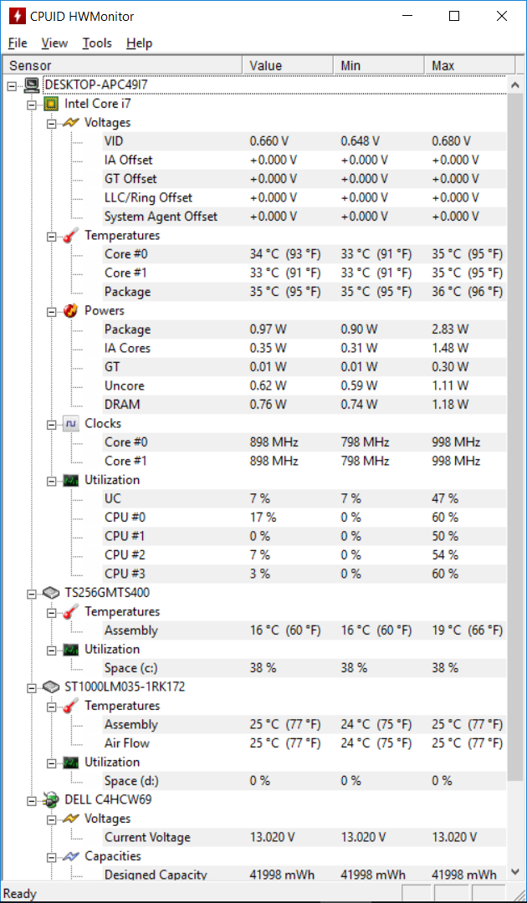Click the Sensor column header
527x903 pixels.
[123, 66]
